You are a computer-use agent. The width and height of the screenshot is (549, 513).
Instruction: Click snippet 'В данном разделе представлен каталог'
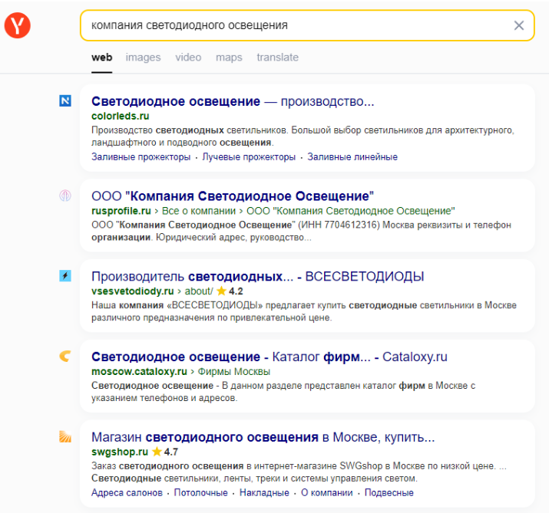[x=309, y=386]
